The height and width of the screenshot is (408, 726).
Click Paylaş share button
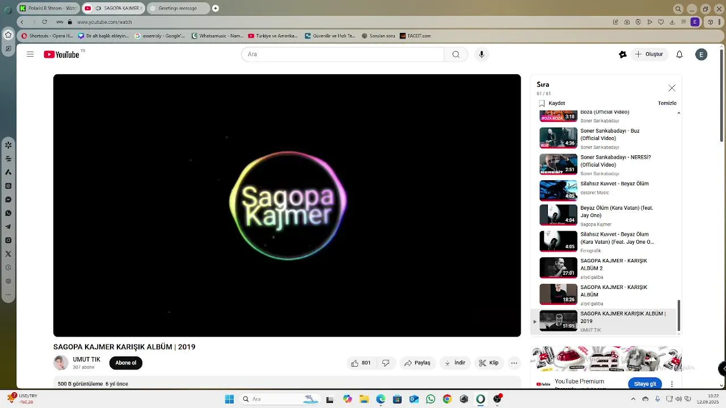tap(417, 363)
